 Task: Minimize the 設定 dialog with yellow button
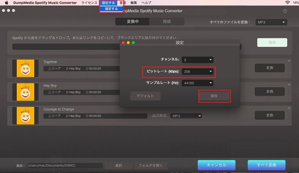tap(128, 43)
